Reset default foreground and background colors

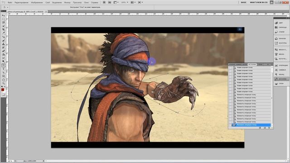(x=2, y=86)
